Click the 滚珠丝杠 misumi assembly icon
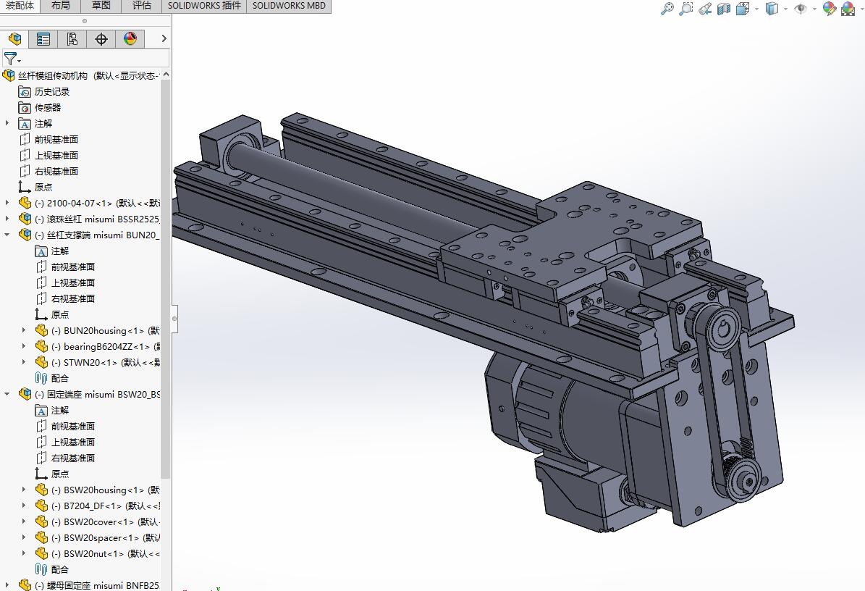This screenshot has width=865, height=591. tap(25, 219)
